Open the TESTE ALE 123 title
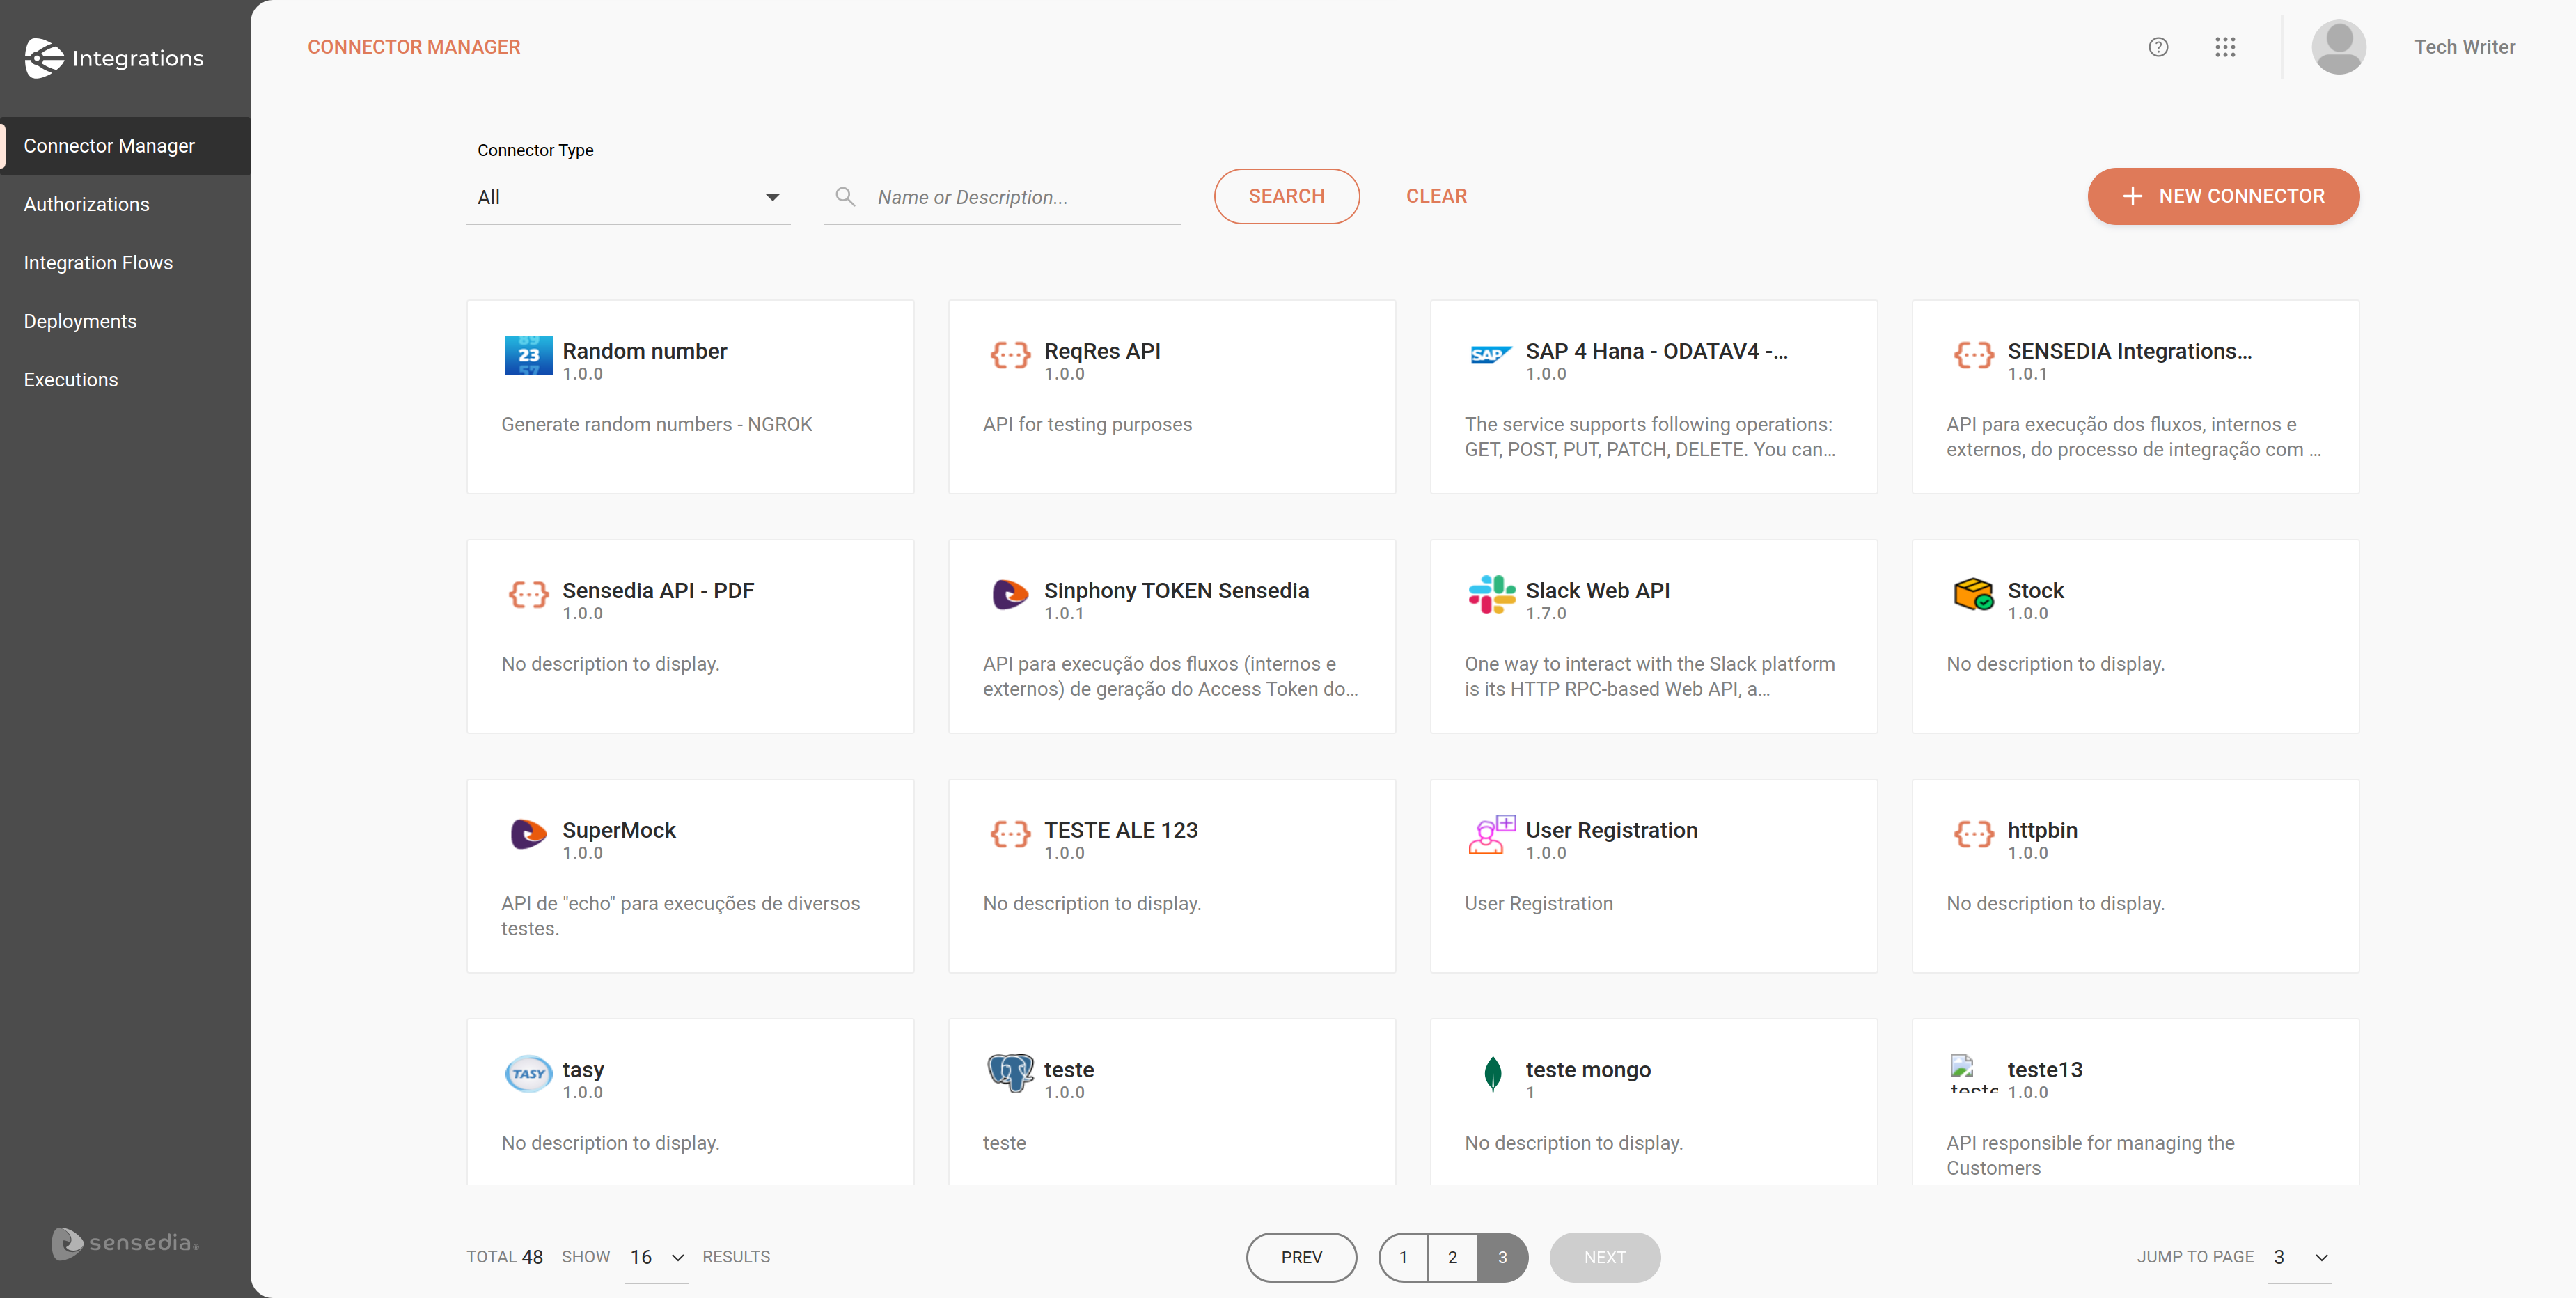The height and width of the screenshot is (1298, 2576). click(1121, 830)
